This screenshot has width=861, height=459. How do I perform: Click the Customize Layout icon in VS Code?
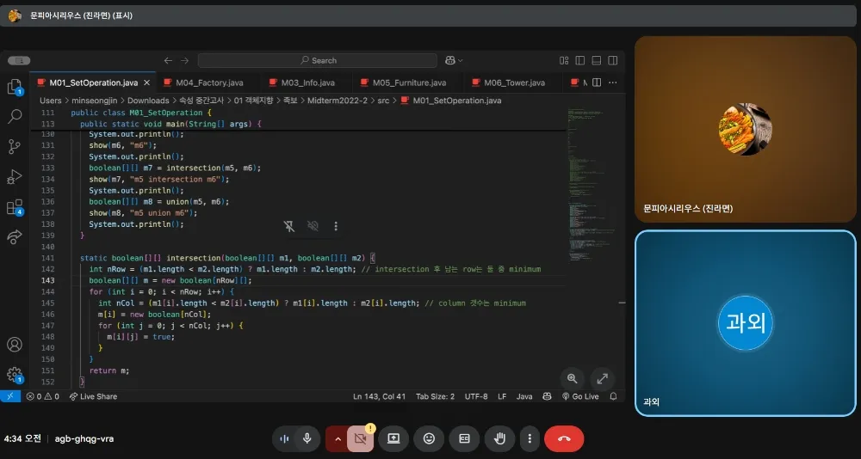pyautogui.click(x=564, y=60)
